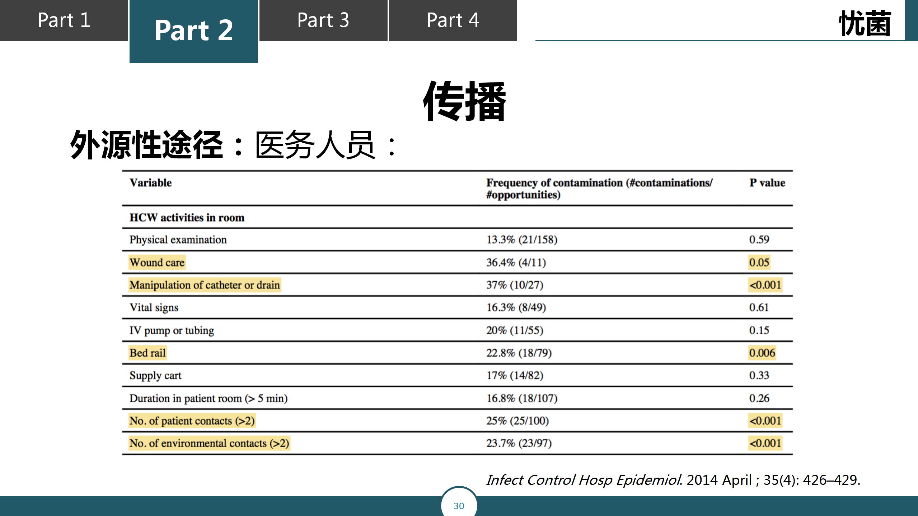Click the P value 0.15
The image size is (918, 516).
(x=759, y=330)
